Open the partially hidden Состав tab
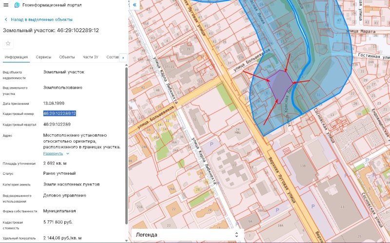The image size is (390, 243). pyautogui.click(x=113, y=57)
